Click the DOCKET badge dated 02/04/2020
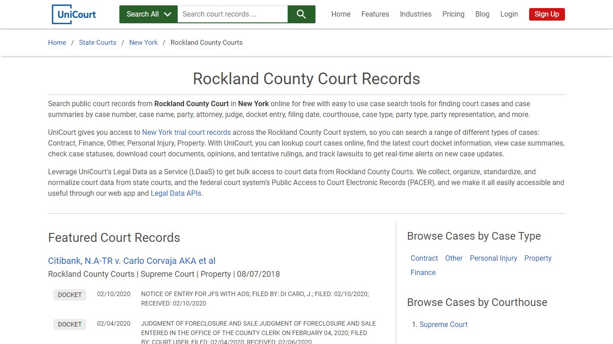The width and height of the screenshot is (613, 344). coord(70,324)
